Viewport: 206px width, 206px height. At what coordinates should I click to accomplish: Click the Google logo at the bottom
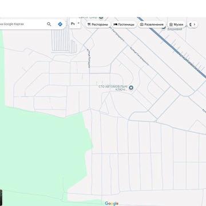coord(112,204)
